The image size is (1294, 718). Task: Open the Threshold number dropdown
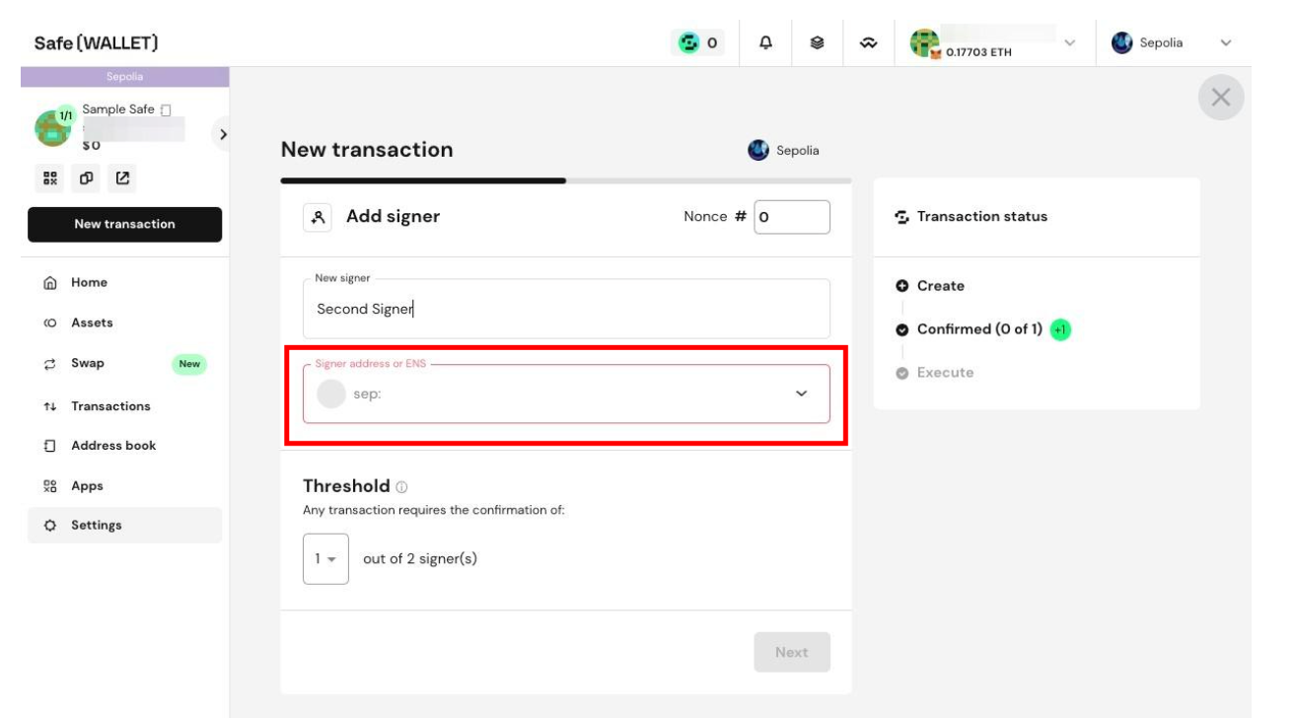325,558
